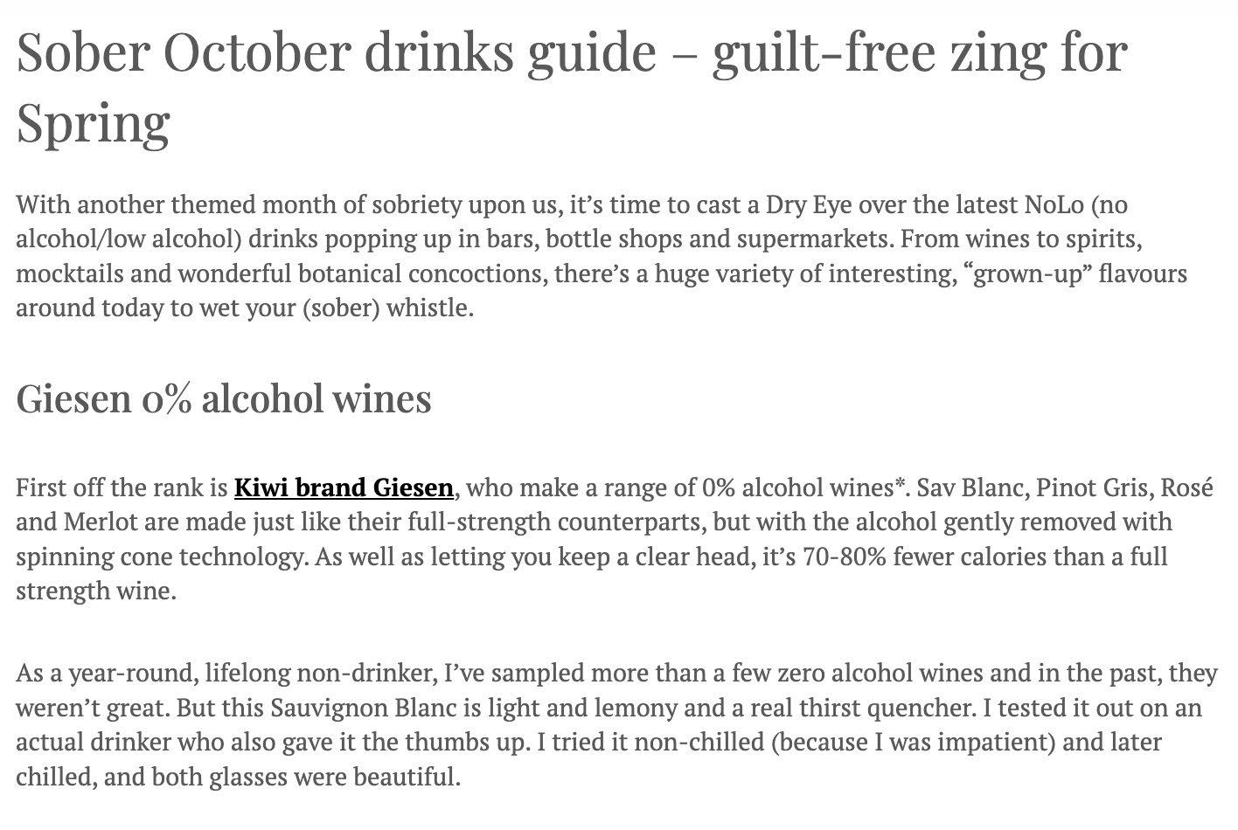The image size is (1238, 830).
Task: Click the sentence beginning "First off the rank"
Action: 466,488
